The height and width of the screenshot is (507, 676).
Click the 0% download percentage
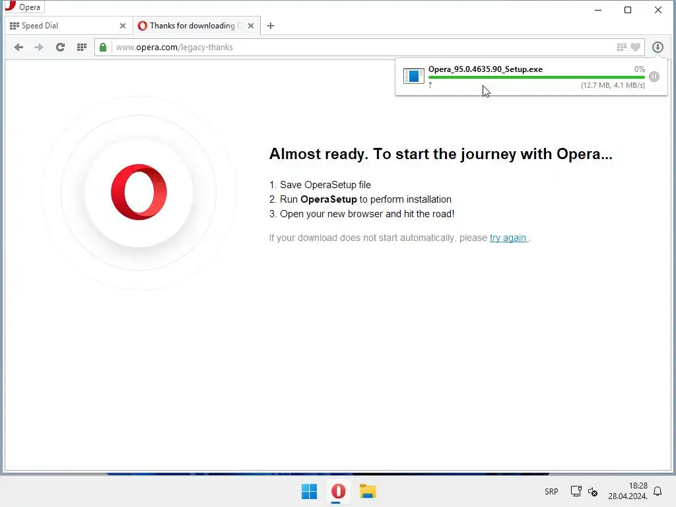point(639,69)
